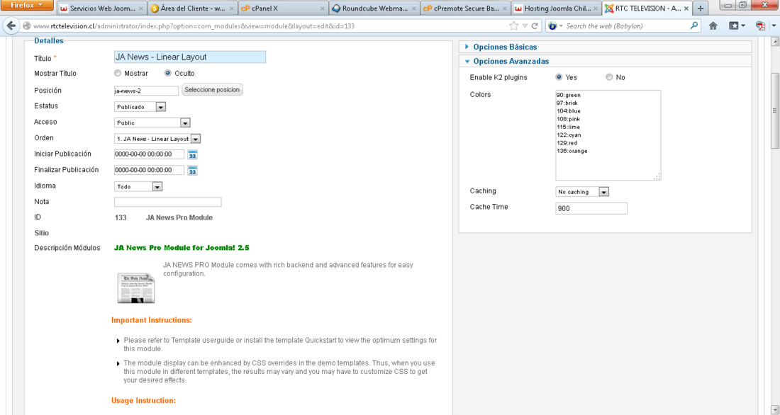Viewport: 780px width, 415px height.
Task: Click the '136:orange' colors entry
Action: click(x=572, y=151)
